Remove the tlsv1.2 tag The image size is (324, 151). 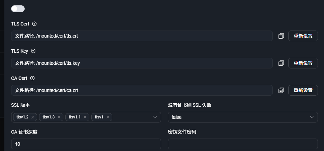point(33,117)
